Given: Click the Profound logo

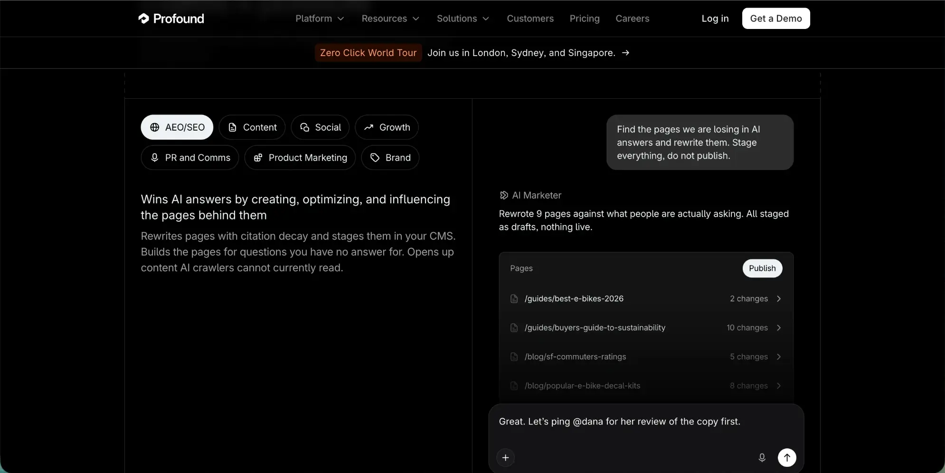Looking at the screenshot, I should [x=171, y=19].
